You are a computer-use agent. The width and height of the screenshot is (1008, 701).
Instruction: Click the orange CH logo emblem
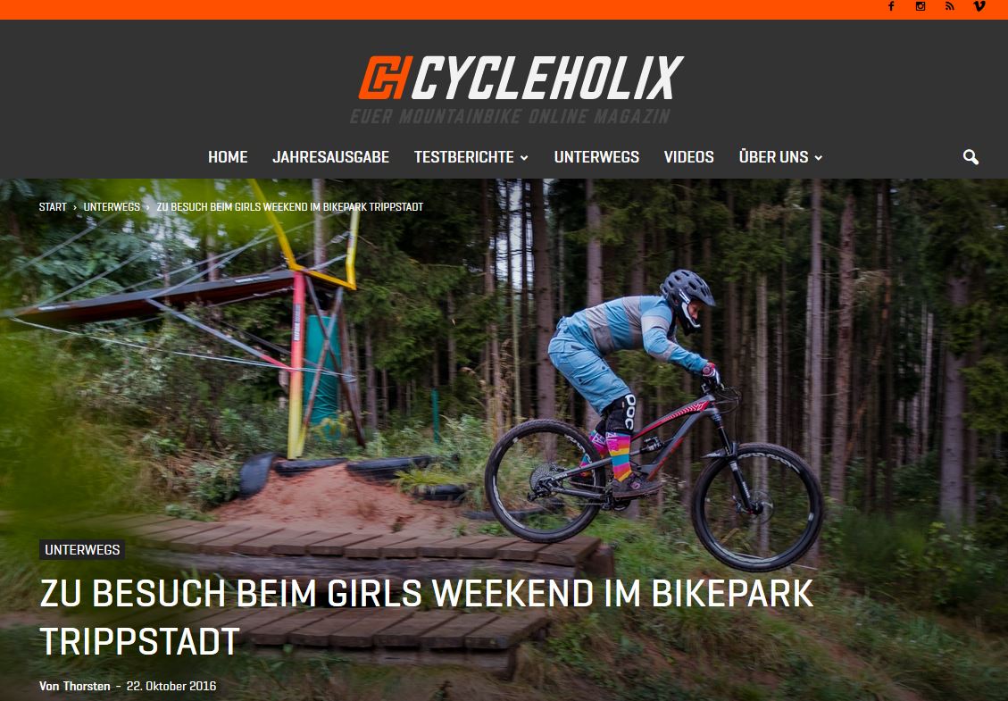[x=385, y=78]
